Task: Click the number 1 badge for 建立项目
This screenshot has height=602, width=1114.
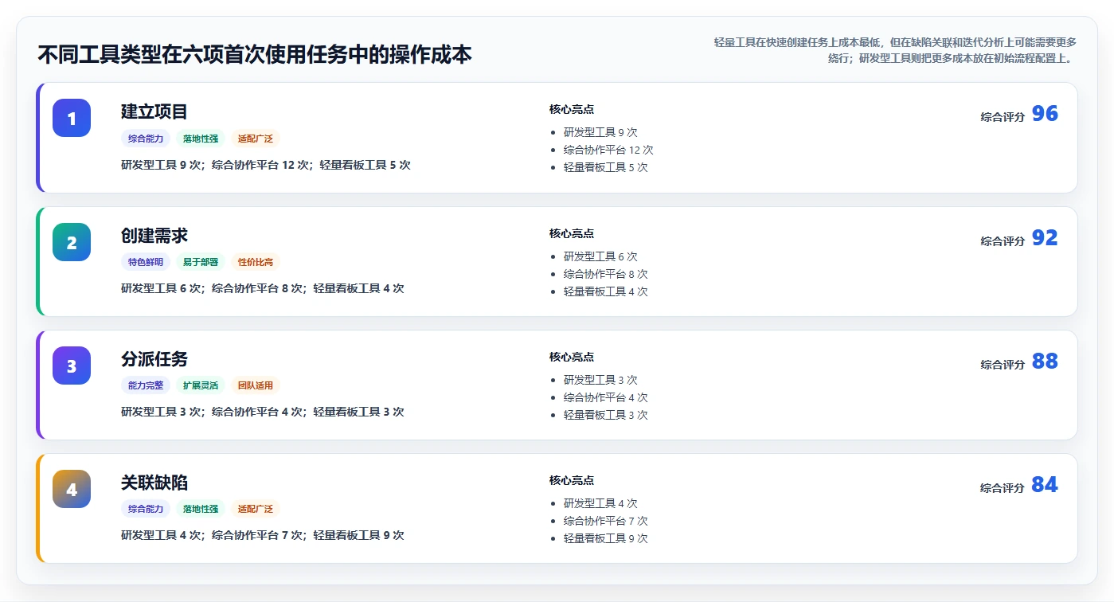Action: (72, 118)
